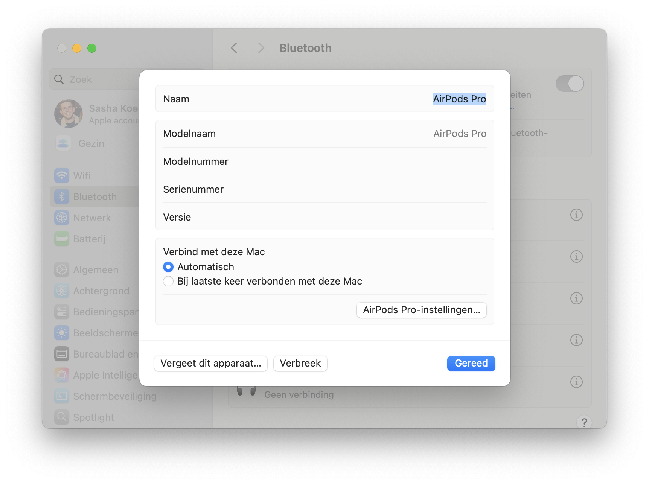
Task: Open the Batterij settings item
Action: point(94,239)
